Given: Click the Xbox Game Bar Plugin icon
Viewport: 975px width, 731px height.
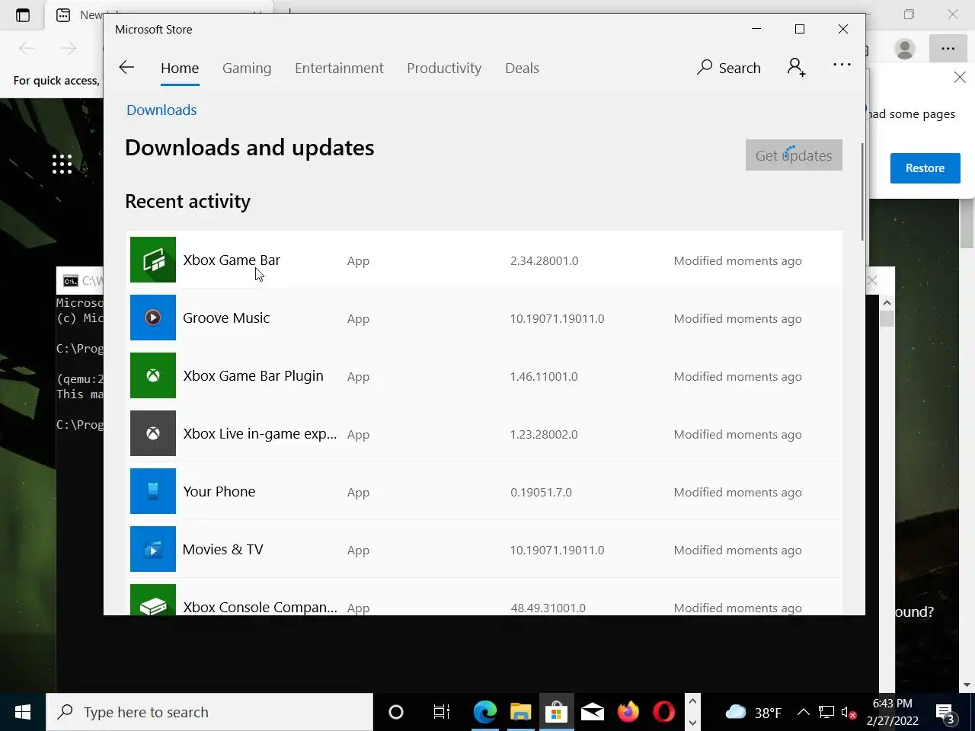Looking at the screenshot, I should coord(153,375).
